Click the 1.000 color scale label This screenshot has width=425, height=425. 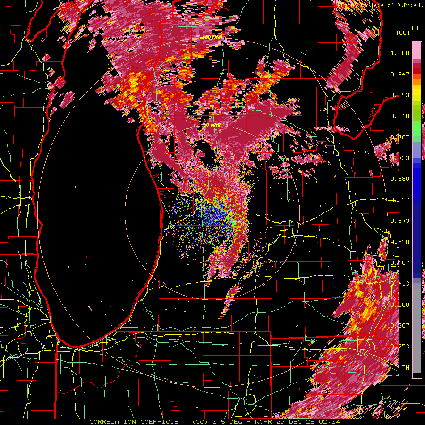(x=400, y=53)
